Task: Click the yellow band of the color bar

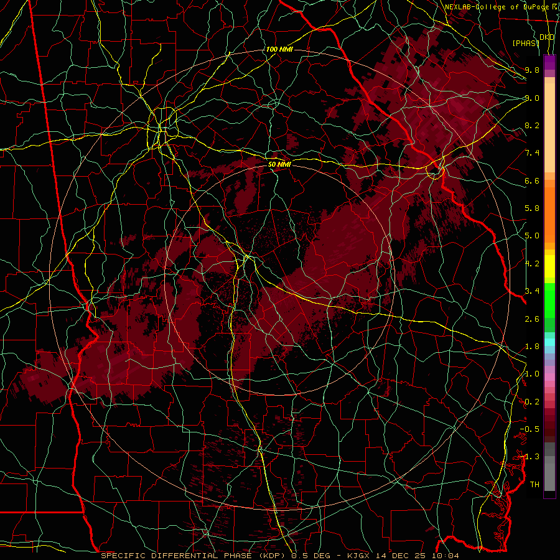Action: (x=549, y=266)
